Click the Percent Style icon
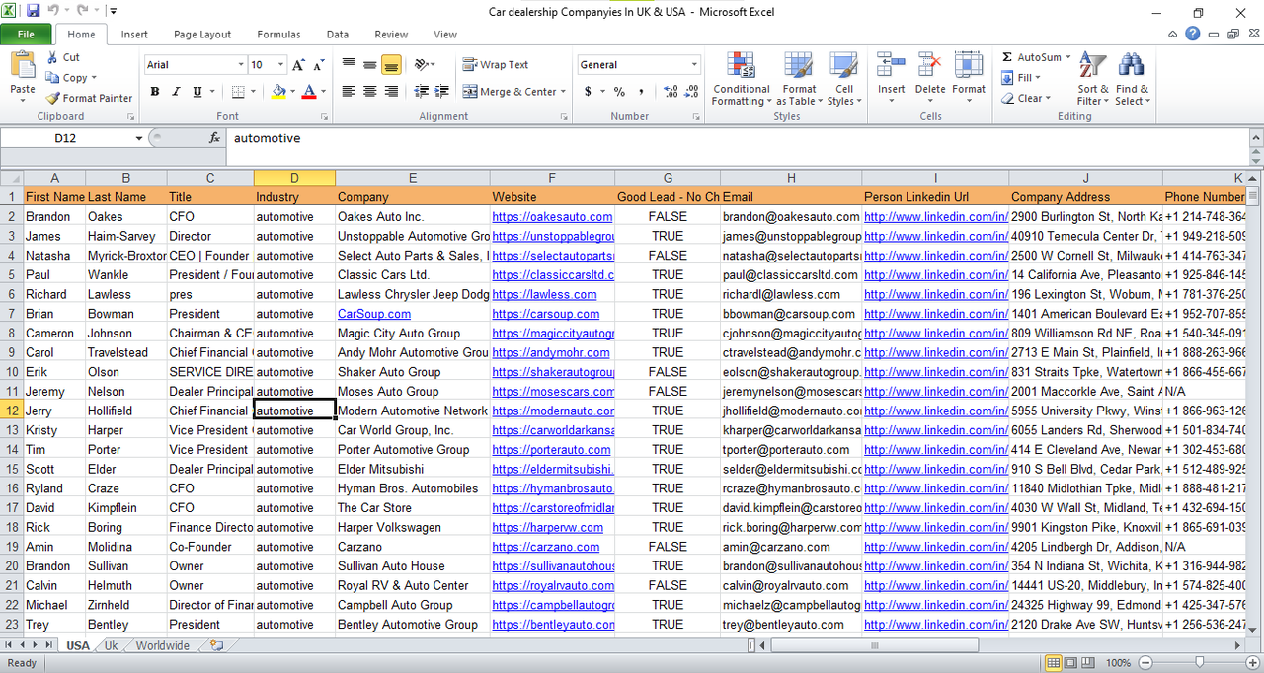This screenshot has width=1264, height=673. coord(617,91)
